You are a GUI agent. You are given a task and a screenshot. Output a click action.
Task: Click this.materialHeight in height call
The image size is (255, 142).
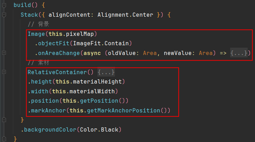coord(86,82)
